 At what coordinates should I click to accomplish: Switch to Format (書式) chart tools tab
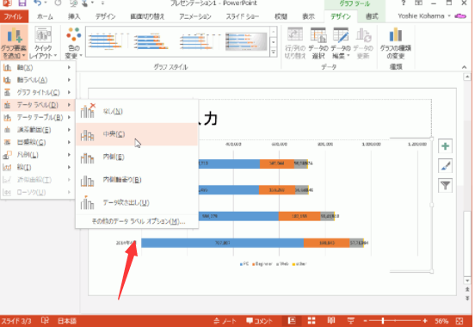[x=372, y=16]
